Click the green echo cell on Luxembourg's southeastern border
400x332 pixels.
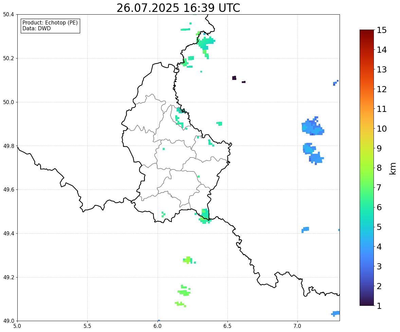point(205,216)
